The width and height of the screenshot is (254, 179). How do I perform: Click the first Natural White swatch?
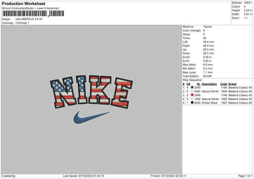(192, 91)
